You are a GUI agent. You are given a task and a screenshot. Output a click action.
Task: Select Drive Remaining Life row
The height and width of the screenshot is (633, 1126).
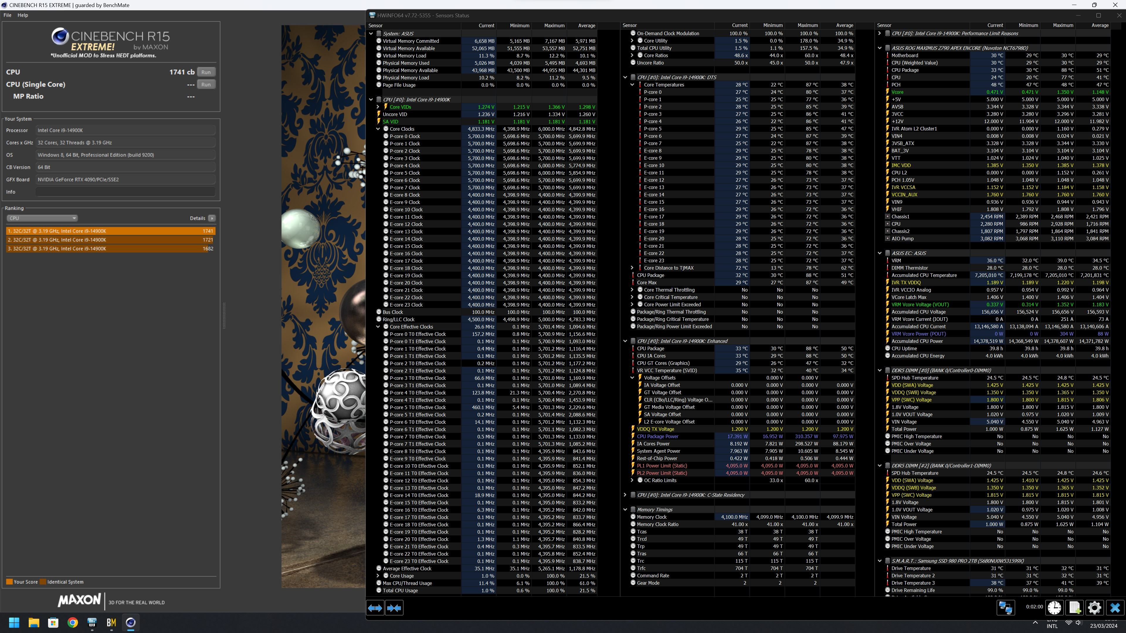[x=993, y=590]
